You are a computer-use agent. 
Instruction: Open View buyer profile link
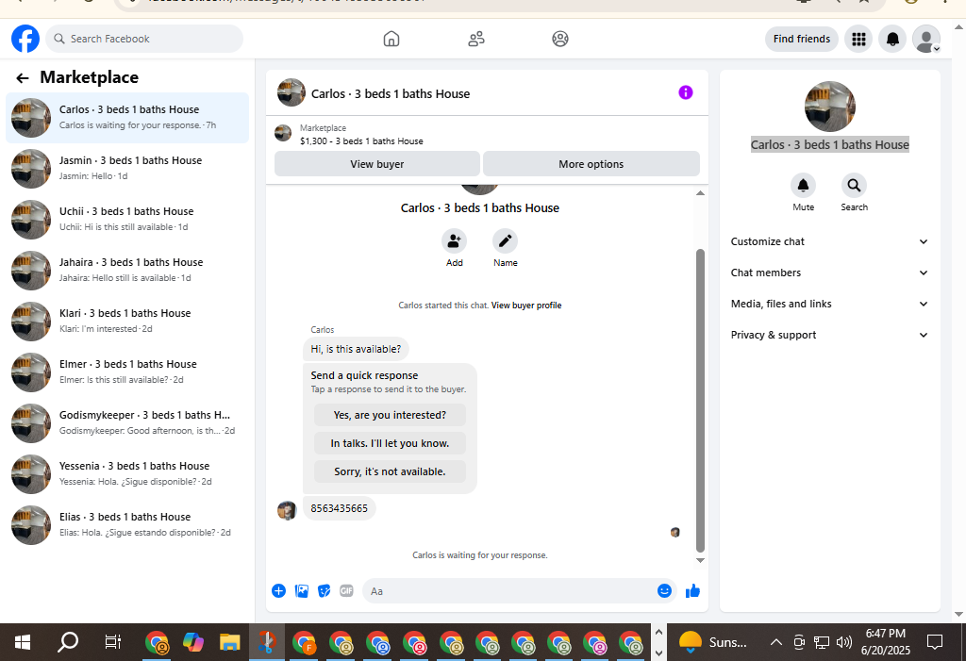tap(526, 305)
